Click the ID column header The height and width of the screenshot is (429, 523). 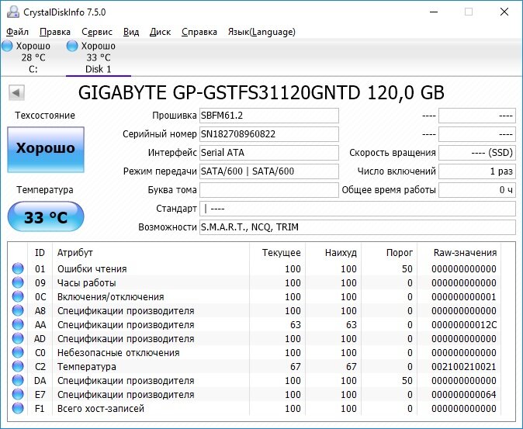(40, 253)
